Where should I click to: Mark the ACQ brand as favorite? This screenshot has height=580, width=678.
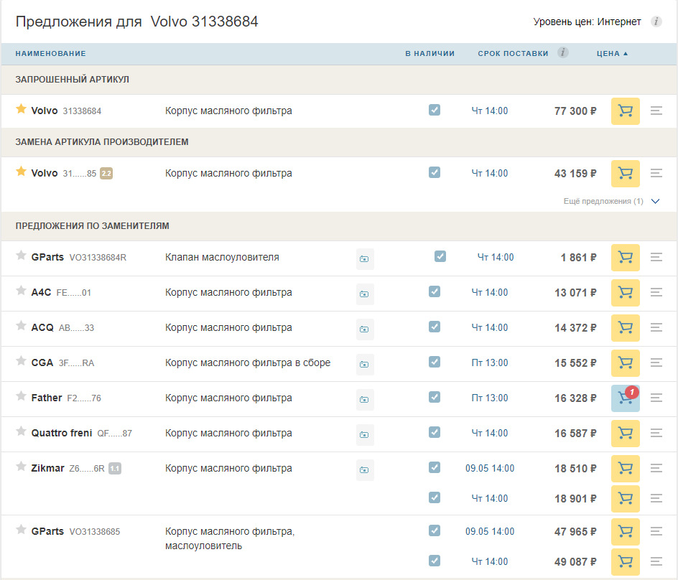[x=21, y=325]
